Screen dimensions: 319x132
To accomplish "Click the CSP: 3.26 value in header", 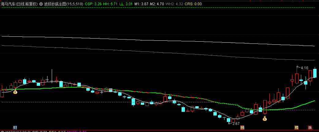I will point(93,4).
